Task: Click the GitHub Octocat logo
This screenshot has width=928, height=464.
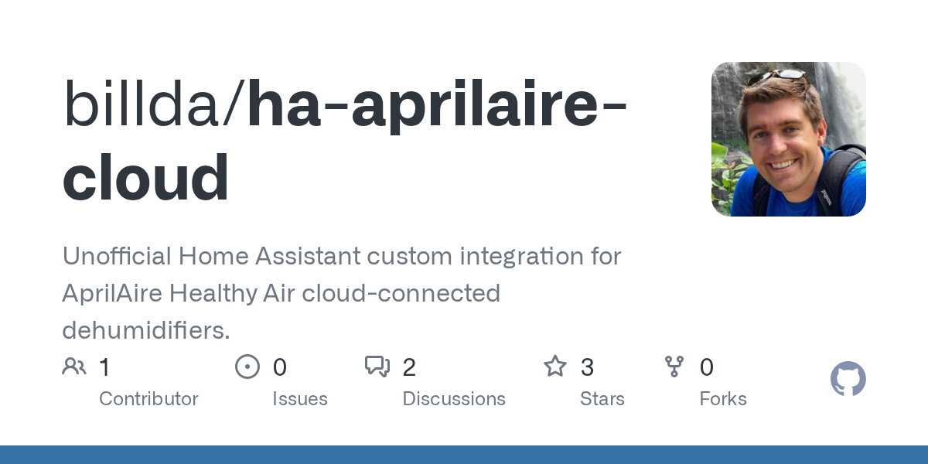Action: click(848, 379)
